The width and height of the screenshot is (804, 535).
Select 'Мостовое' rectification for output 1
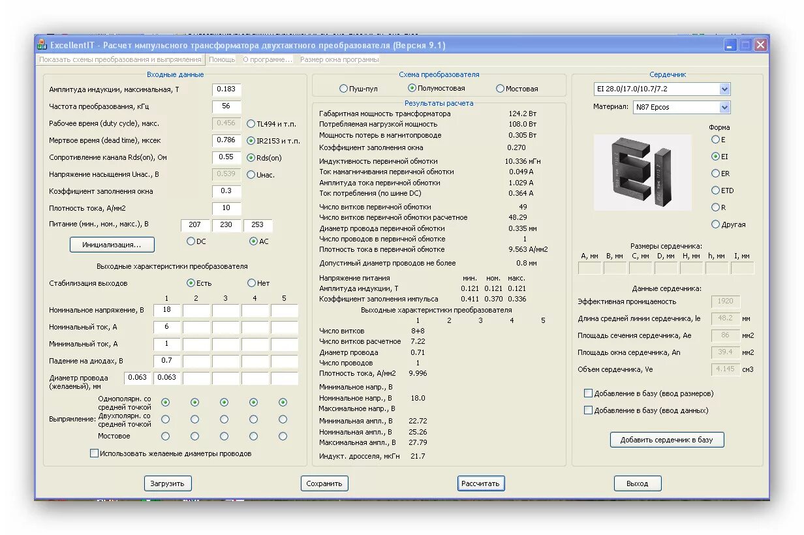(165, 436)
